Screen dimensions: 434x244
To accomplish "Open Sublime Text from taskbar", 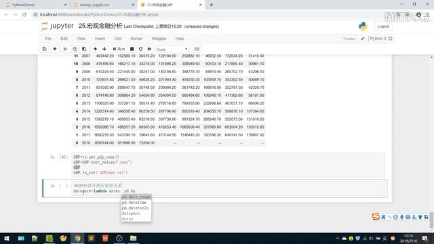I will (91, 239).
